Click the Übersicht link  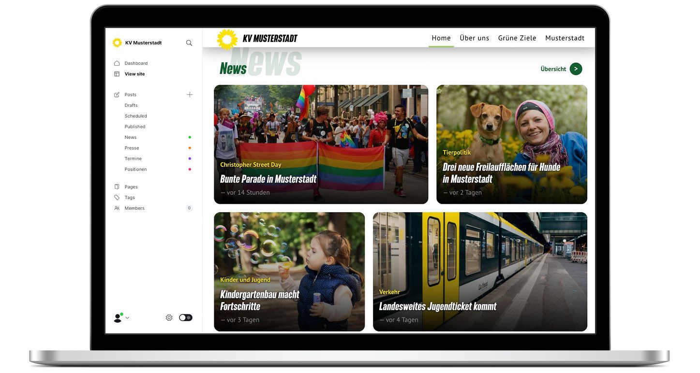(553, 69)
